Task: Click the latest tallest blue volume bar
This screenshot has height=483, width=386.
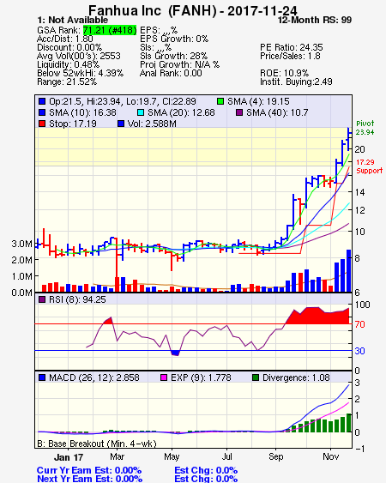Action: click(349, 271)
